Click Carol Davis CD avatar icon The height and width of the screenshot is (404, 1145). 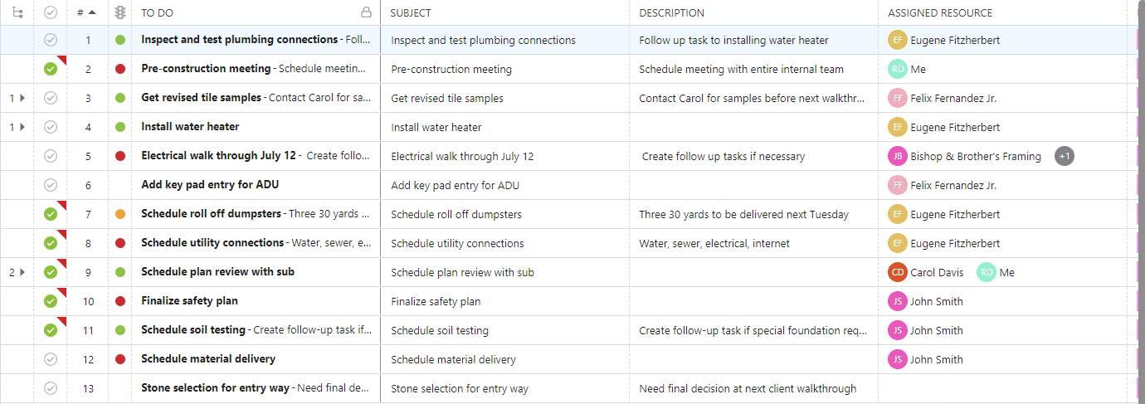pos(897,272)
